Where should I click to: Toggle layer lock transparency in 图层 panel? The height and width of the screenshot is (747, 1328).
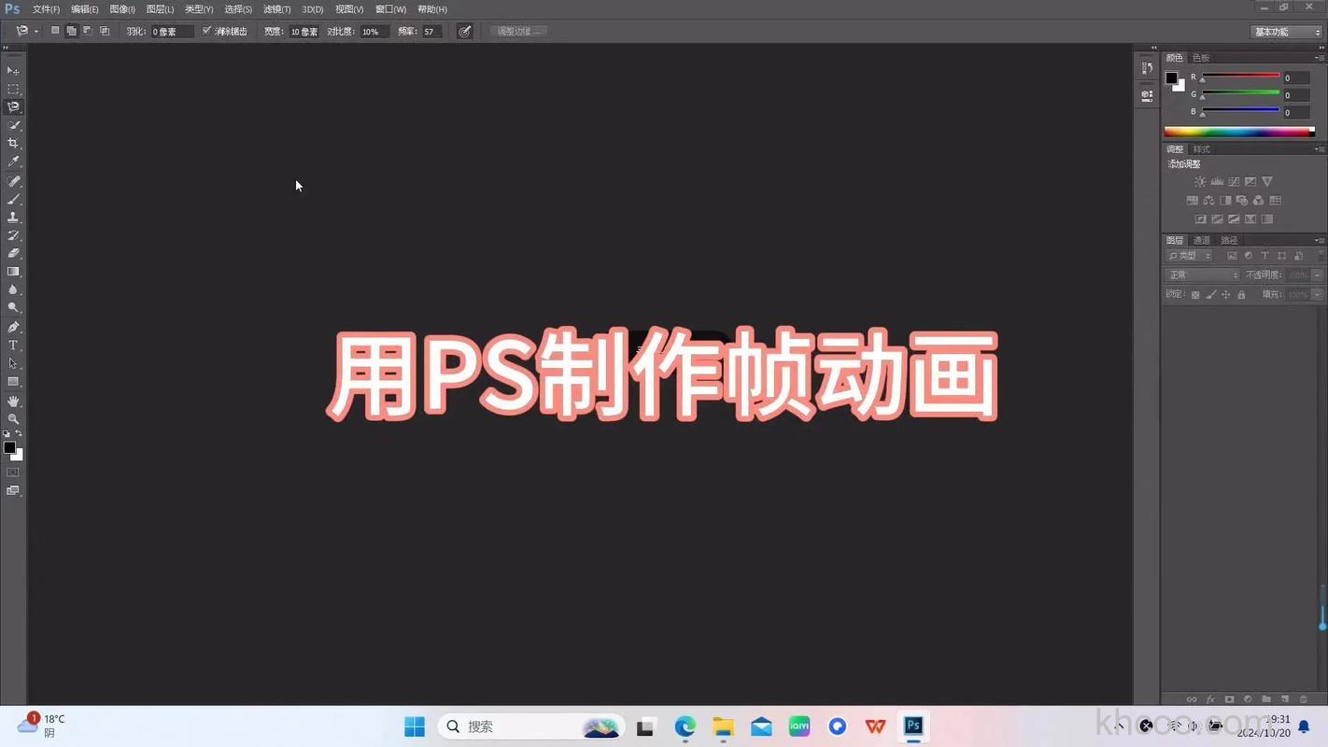(x=1196, y=294)
